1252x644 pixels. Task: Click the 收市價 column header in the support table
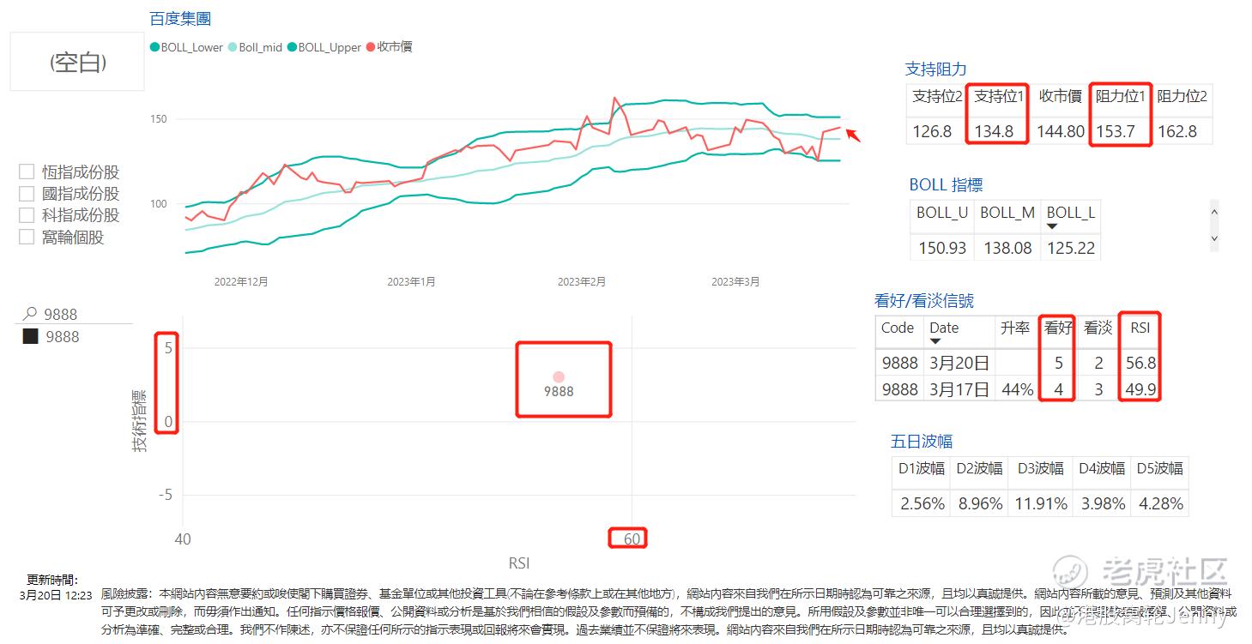tap(1060, 96)
